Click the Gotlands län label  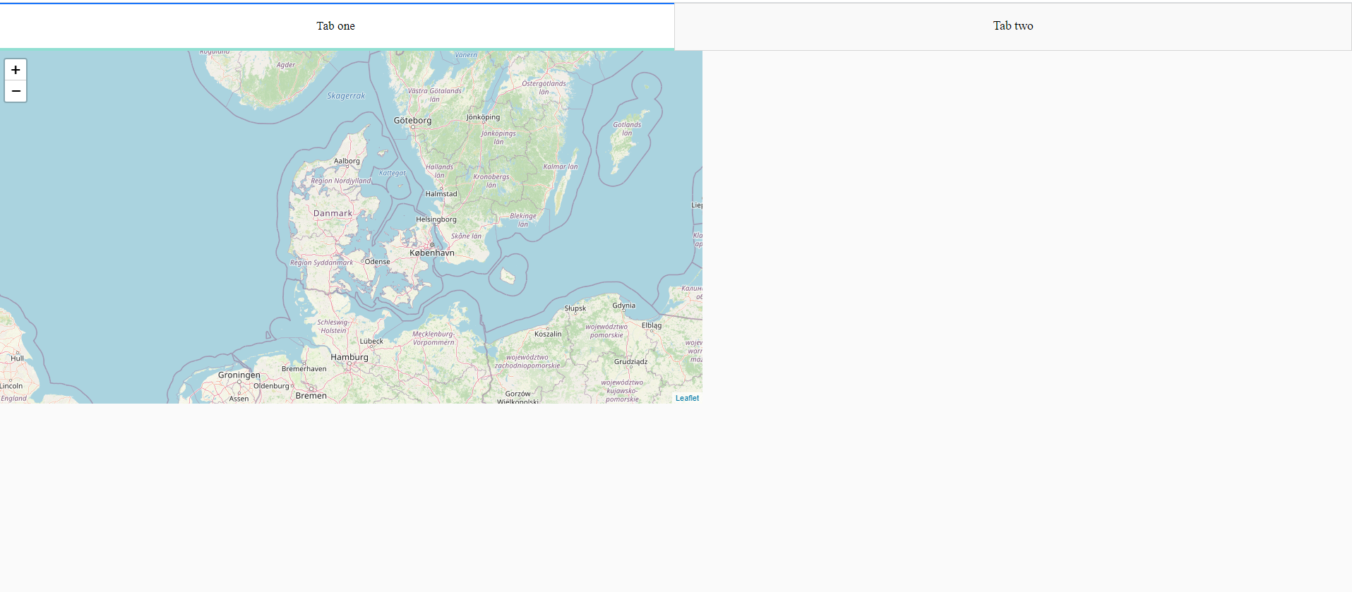[x=627, y=129]
